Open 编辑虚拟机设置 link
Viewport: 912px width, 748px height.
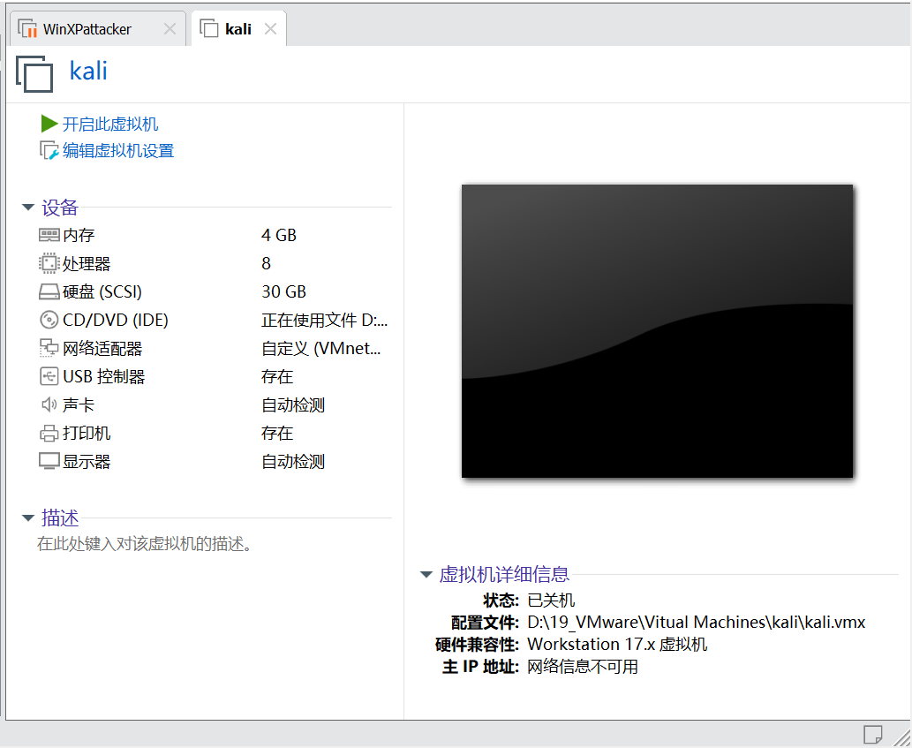point(118,151)
